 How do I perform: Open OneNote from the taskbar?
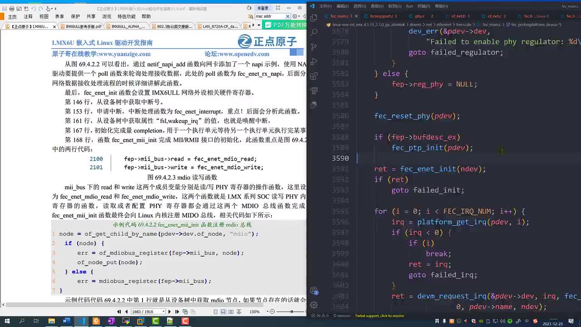pos(111,321)
